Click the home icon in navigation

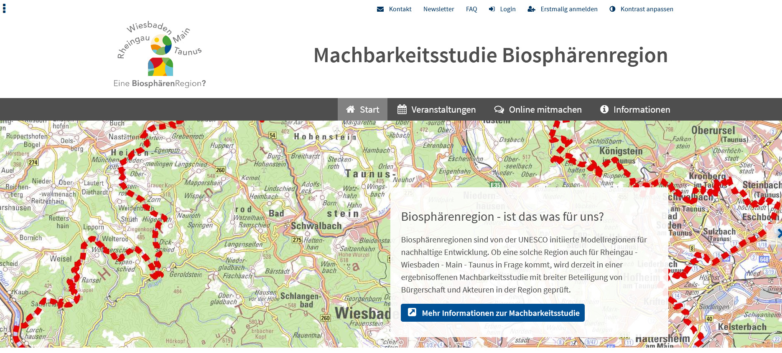pyautogui.click(x=350, y=109)
